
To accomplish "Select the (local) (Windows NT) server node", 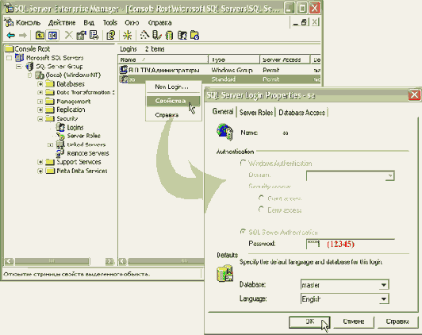I will (73, 75).
